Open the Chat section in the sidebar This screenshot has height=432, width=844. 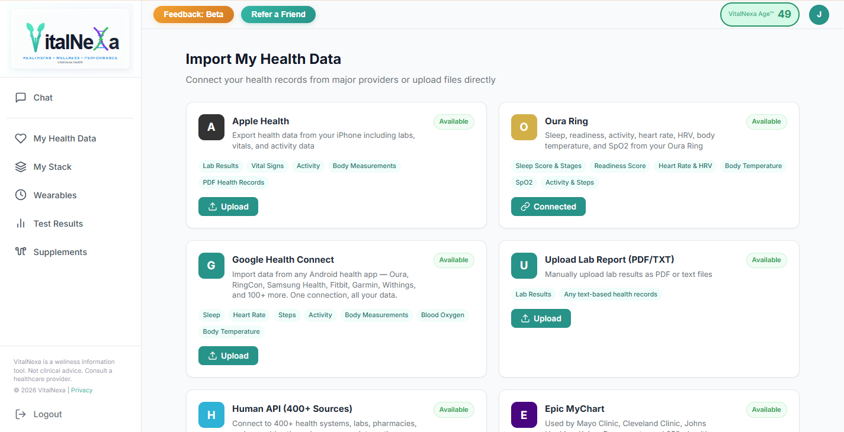coord(21,97)
